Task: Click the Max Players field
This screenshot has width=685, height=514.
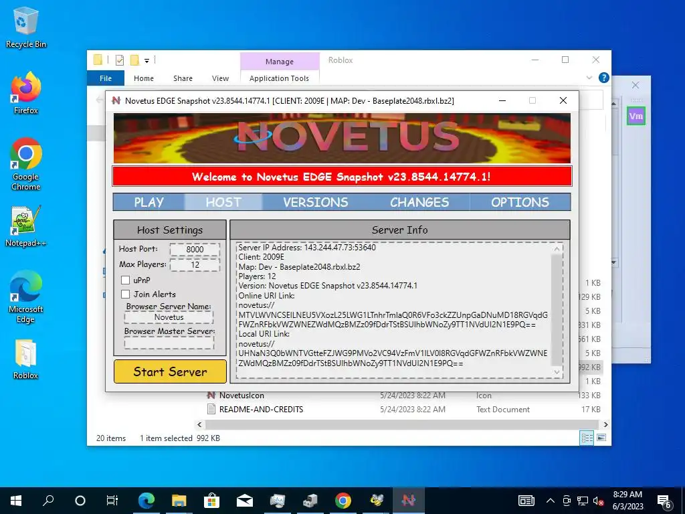Action: pos(195,264)
